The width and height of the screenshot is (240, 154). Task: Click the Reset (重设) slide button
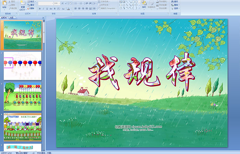point(32,5)
